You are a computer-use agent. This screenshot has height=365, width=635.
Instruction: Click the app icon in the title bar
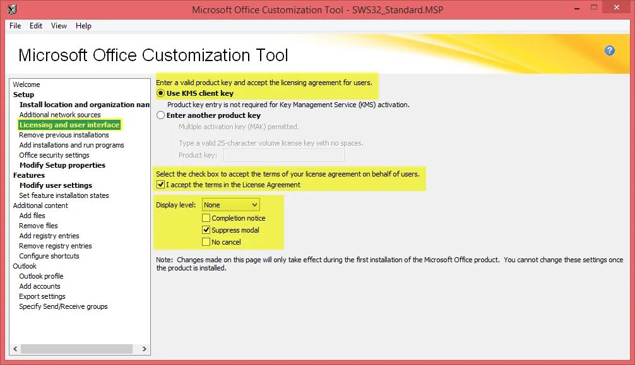tap(12, 9)
